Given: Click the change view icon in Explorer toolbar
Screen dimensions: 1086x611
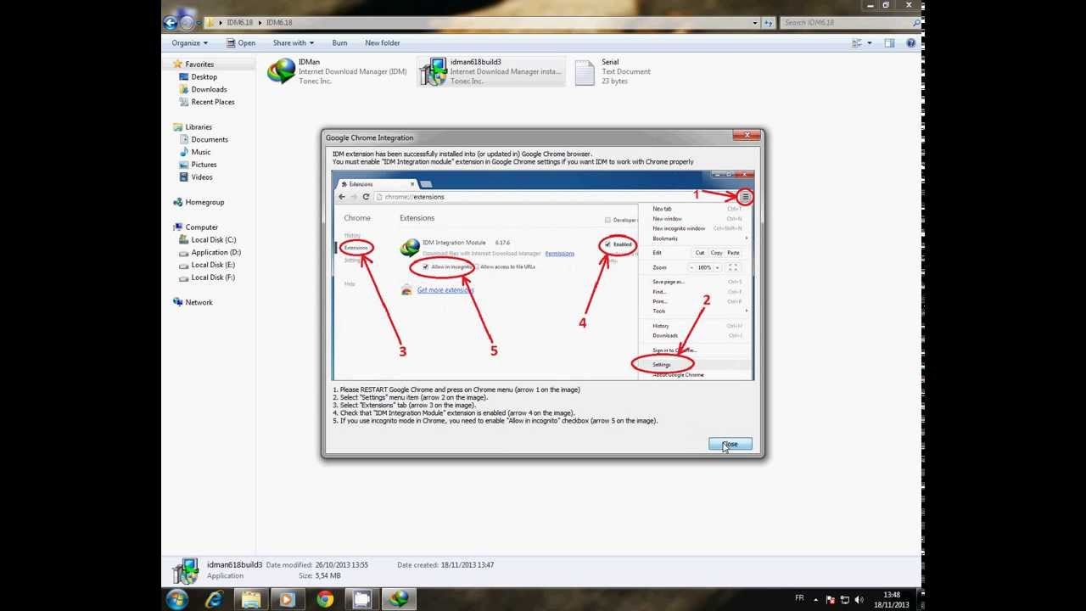Looking at the screenshot, I should tap(857, 42).
